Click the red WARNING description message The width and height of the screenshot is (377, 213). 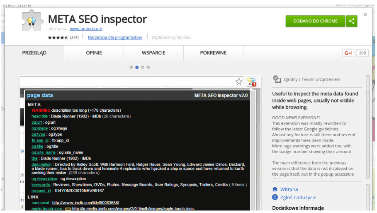coord(76,110)
